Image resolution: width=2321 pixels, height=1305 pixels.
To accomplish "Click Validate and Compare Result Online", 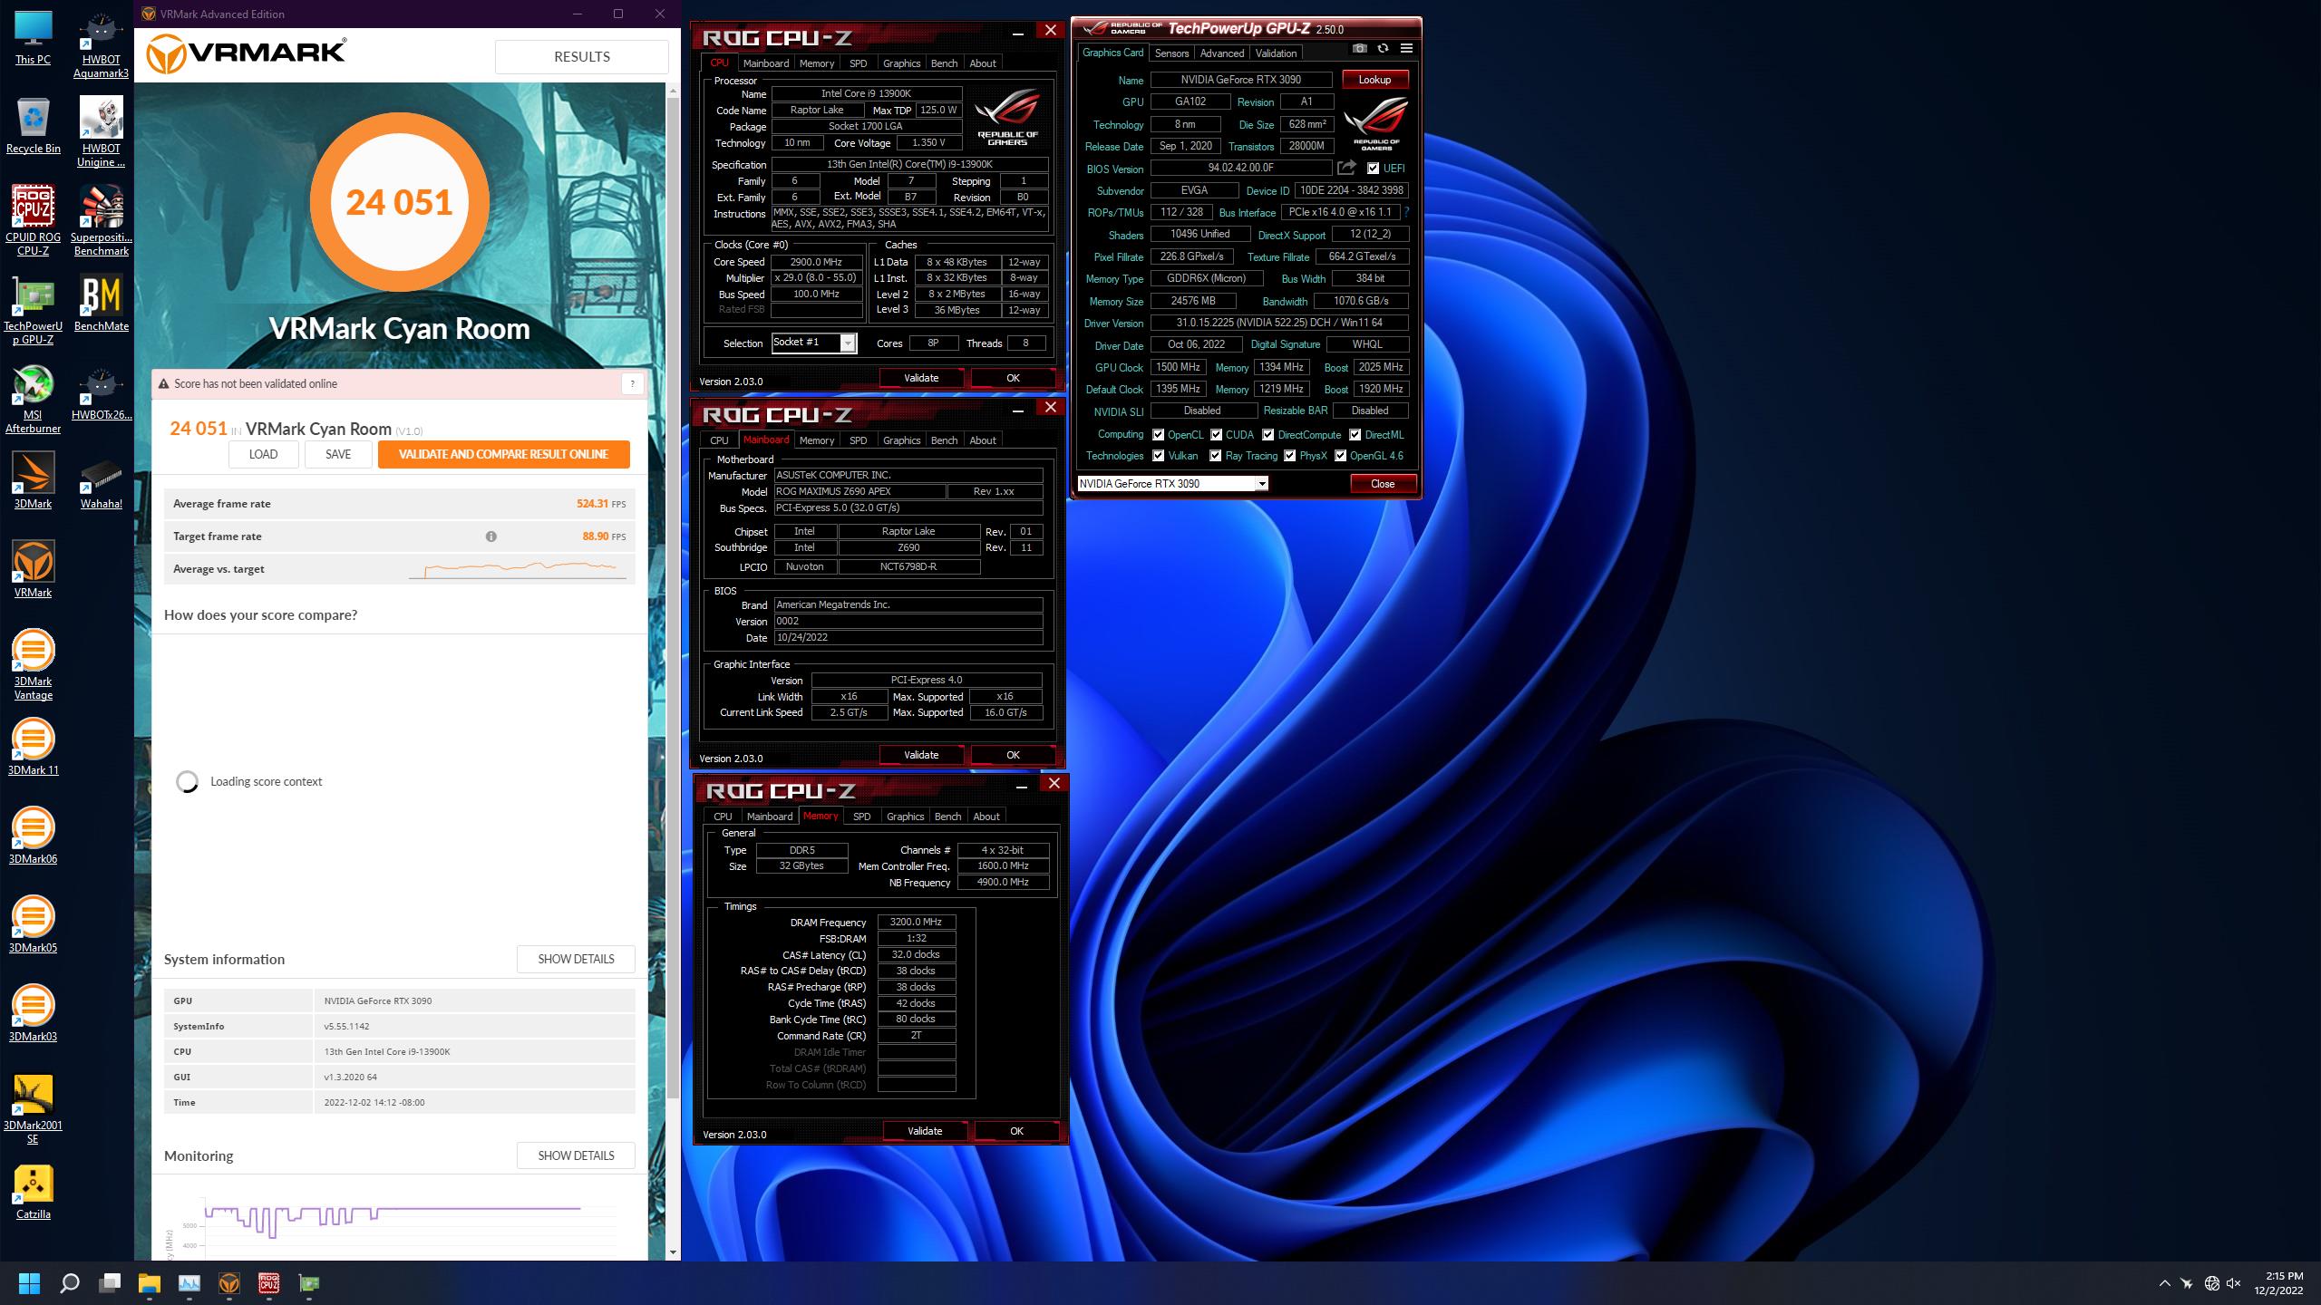I will (x=503, y=454).
